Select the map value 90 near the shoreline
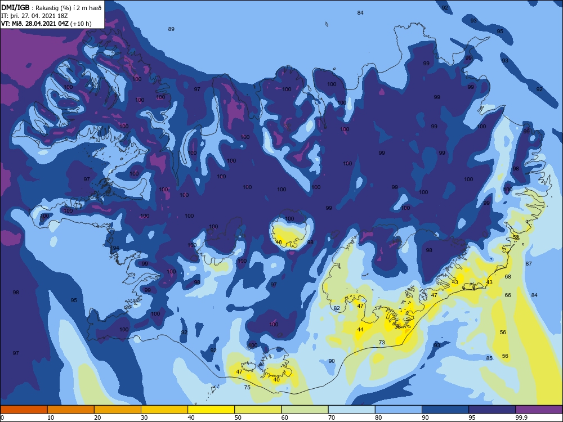 coord(332,361)
